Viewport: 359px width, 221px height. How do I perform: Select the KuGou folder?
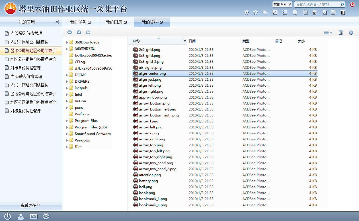coord(80,101)
